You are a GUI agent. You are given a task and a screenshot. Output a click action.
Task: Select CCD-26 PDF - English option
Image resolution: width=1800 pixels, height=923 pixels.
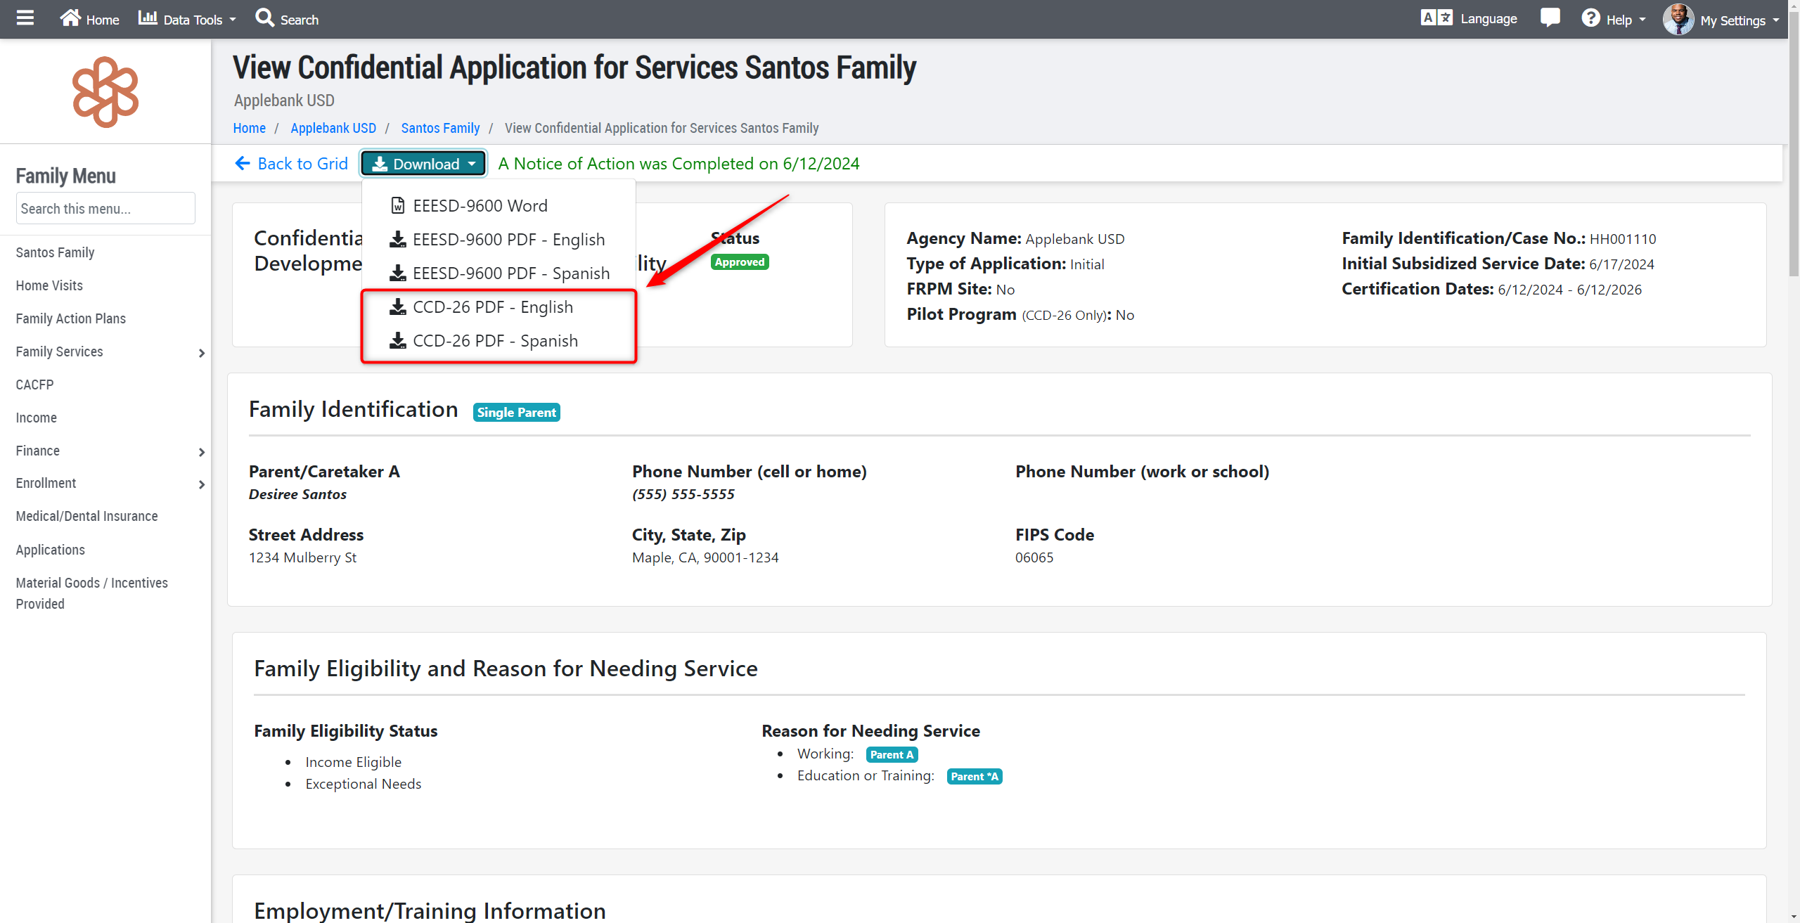click(x=492, y=307)
